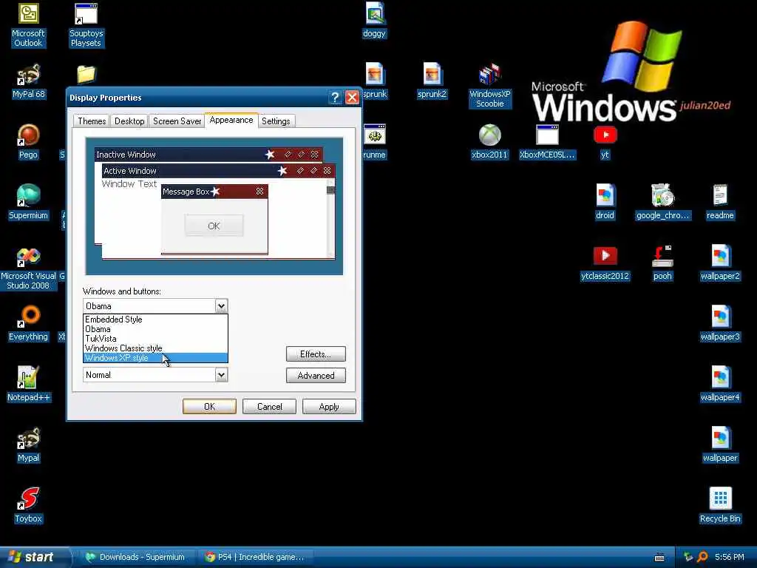Select the ytclassic2012 icon
Screen dimensions: 757x568
pos(605,263)
